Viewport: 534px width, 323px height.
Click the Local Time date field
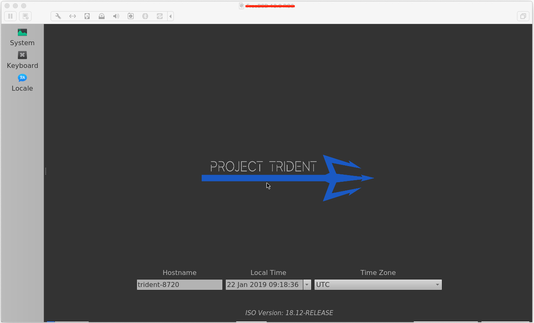[264, 285]
